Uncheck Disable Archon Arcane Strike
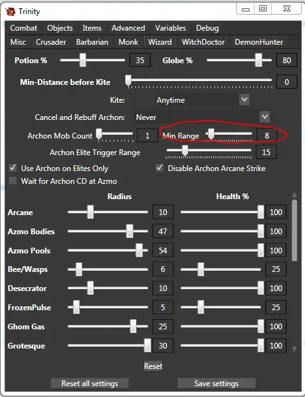305x397 pixels. coord(160,168)
